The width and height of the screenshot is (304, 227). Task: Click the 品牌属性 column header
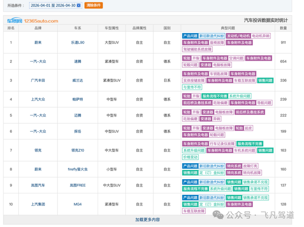(139, 28)
